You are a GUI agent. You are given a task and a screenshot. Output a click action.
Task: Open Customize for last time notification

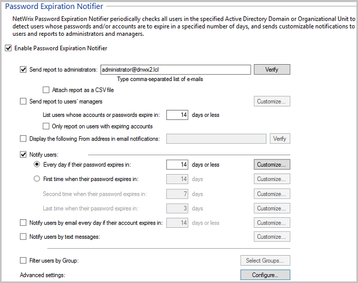pos(272,208)
